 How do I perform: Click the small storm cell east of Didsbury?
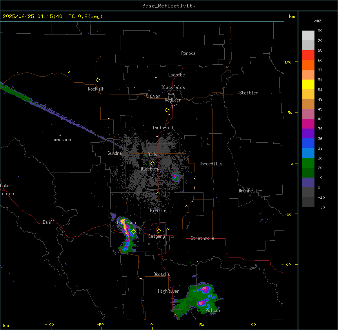tap(175, 177)
